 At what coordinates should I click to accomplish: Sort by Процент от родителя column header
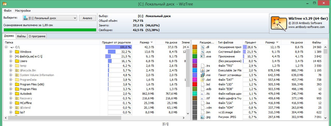tap(116, 42)
